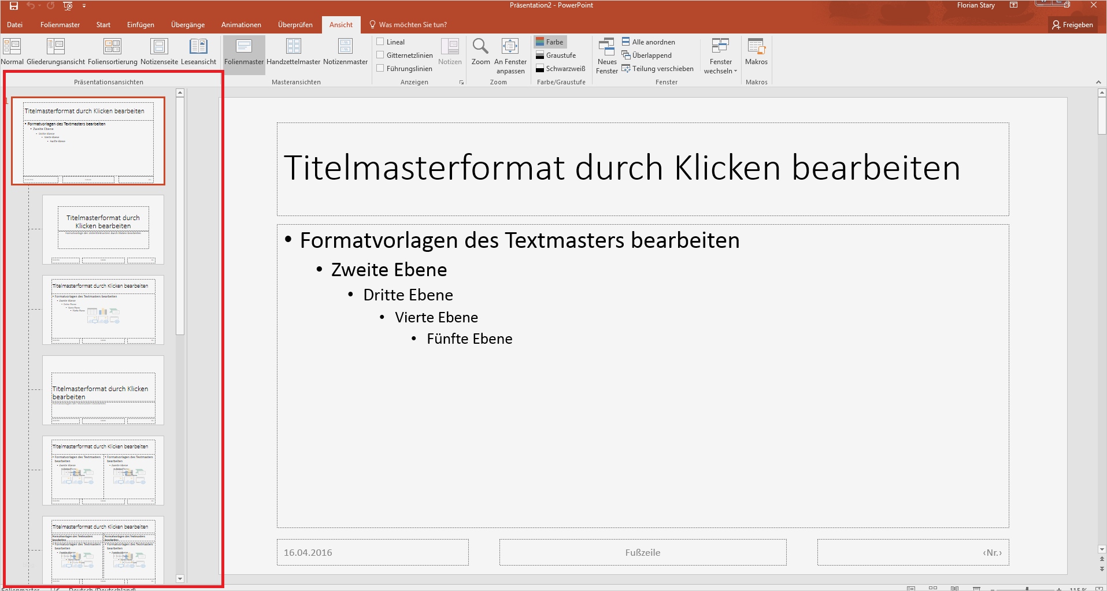
Task: Collapse the ribbon with the arrow
Action: tap(1098, 82)
